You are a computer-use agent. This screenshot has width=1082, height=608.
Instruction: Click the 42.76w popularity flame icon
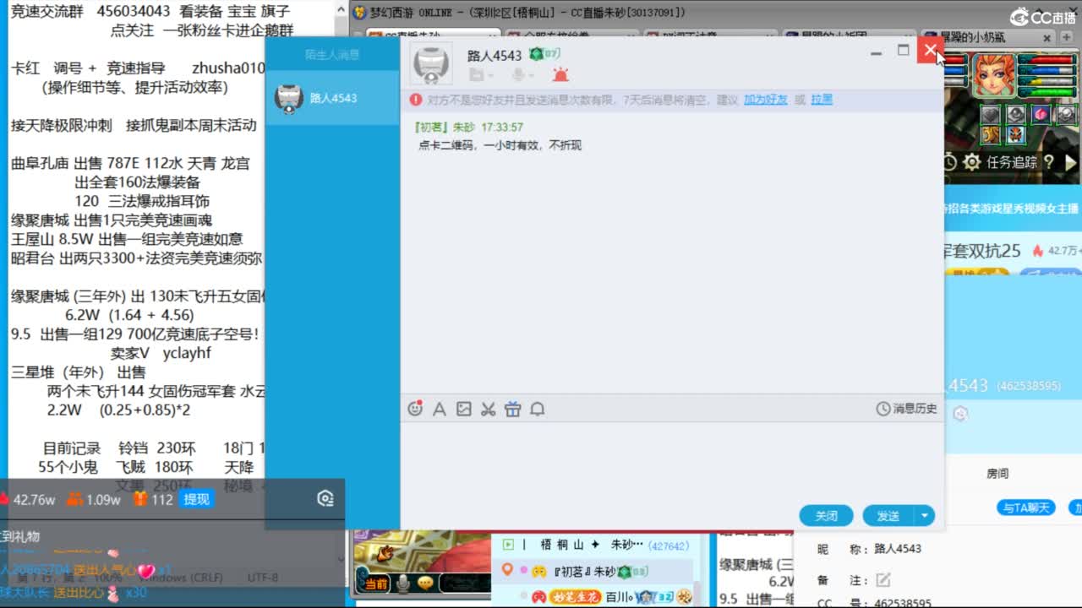point(5,499)
